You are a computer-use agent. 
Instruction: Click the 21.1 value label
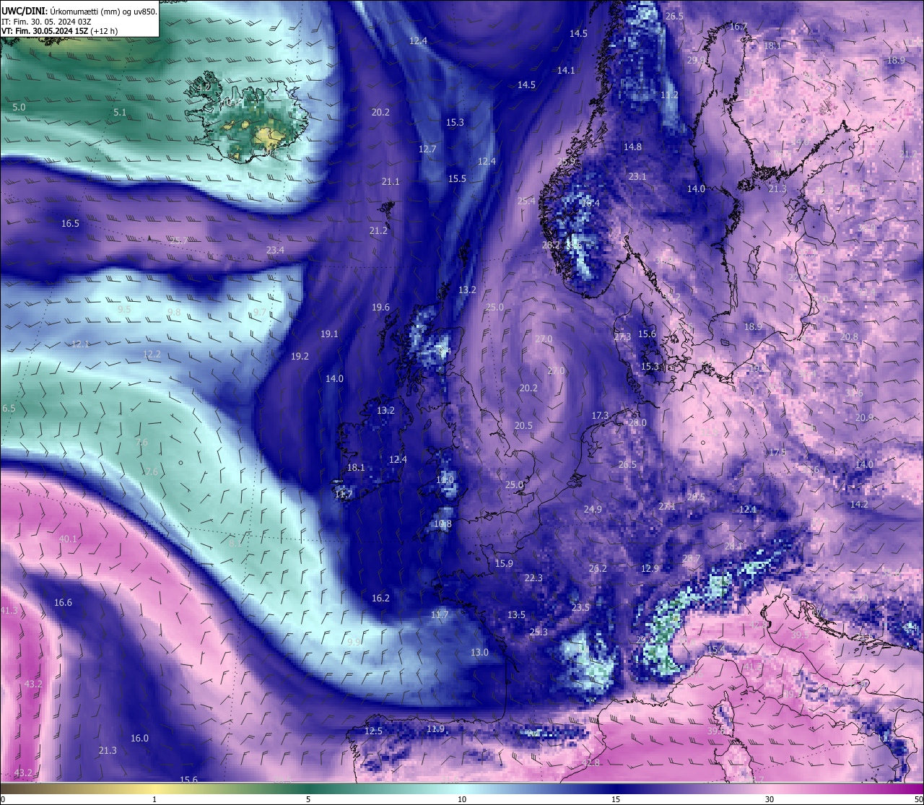click(391, 182)
